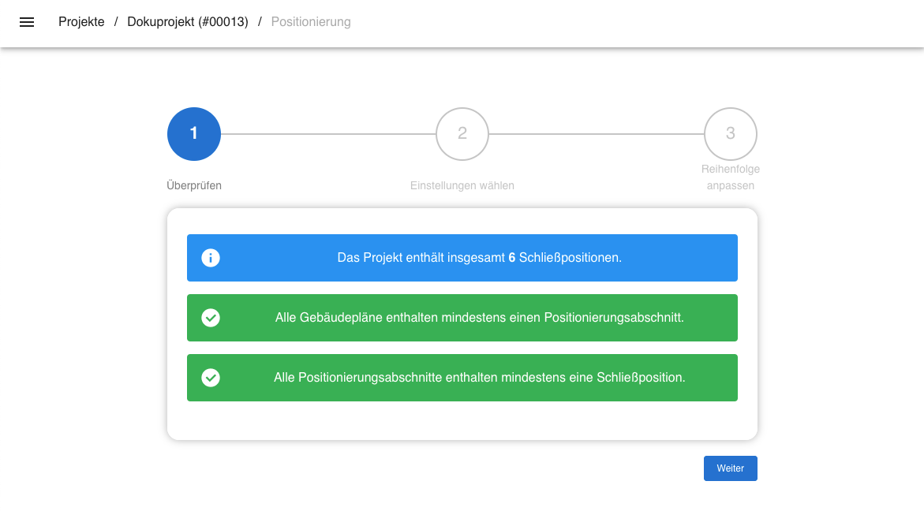Click the Überprüfen step label
Image resolution: width=924 pixels, height=511 pixels.
click(x=194, y=185)
